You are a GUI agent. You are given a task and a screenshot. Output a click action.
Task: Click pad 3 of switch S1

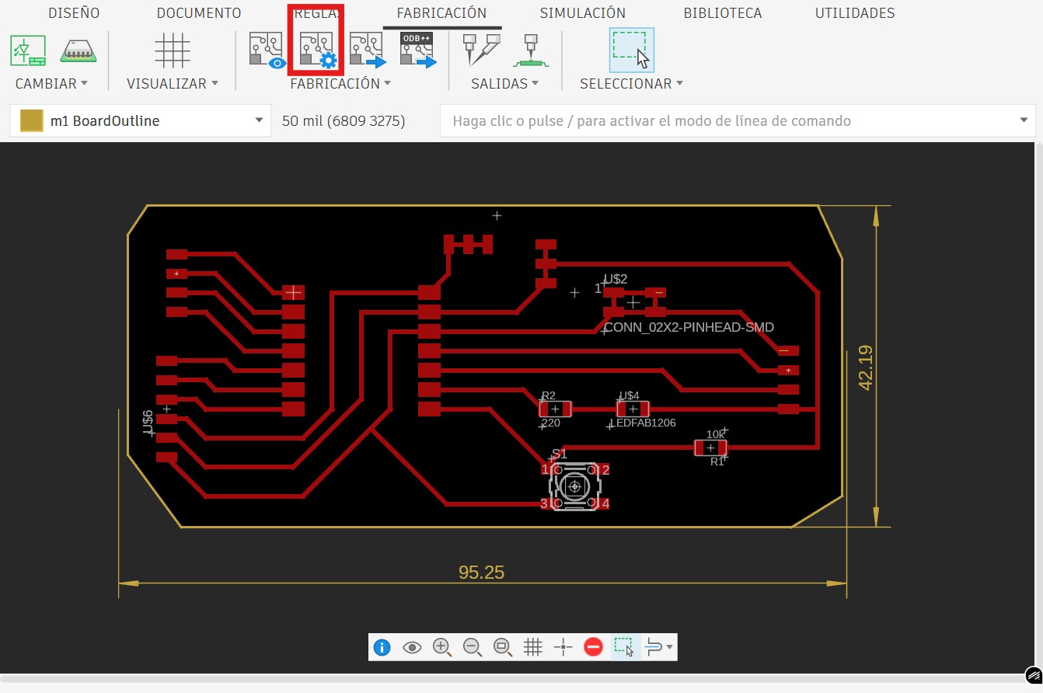click(545, 503)
